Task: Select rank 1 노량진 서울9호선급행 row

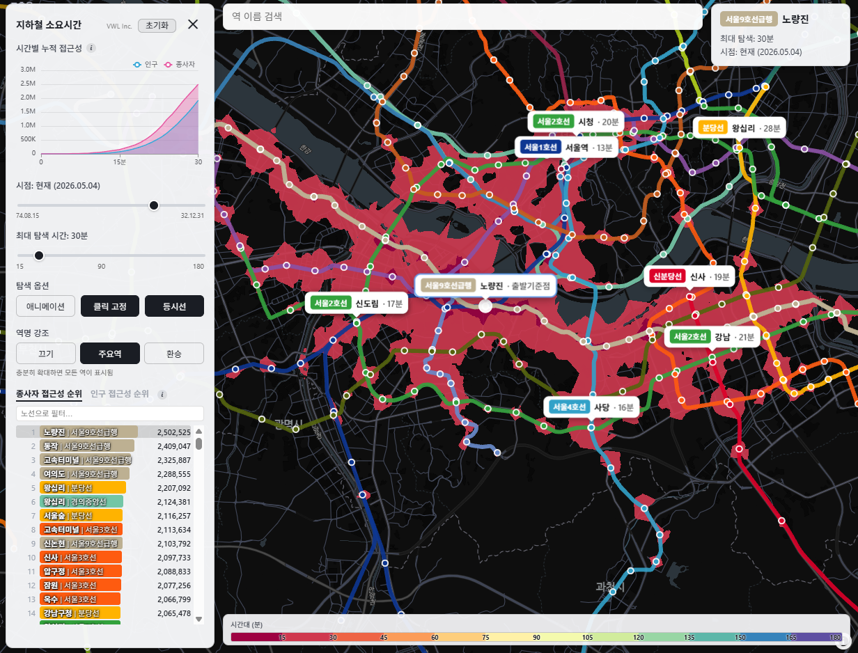Action: coord(104,432)
